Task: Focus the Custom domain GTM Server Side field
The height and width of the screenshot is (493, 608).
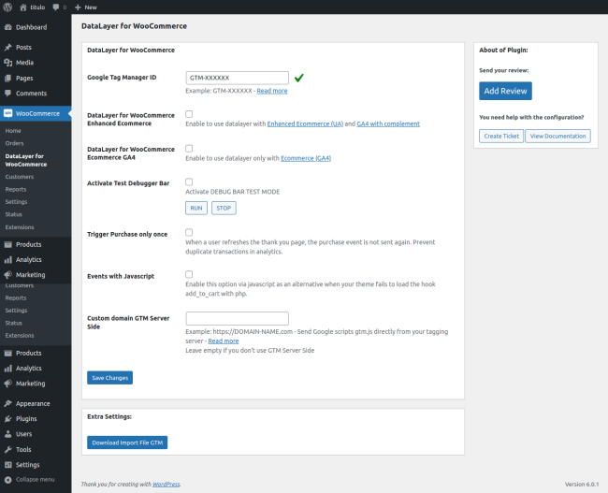Action: tap(237, 318)
